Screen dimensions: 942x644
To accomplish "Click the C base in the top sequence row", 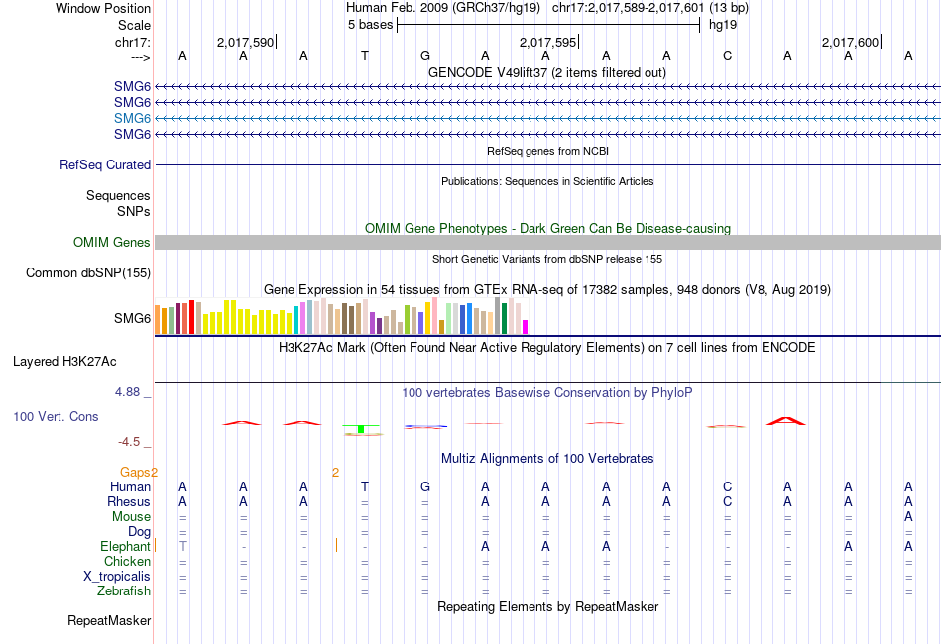I will pyautogui.click(x=728, y=55).
